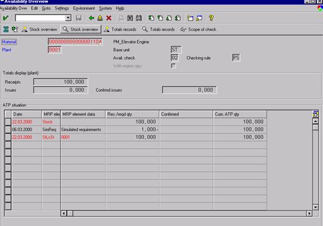Image resolution: width=323 pixels, height=226 pixels.
Task: Click the First page navigation icon
Action: pos(152,18)
